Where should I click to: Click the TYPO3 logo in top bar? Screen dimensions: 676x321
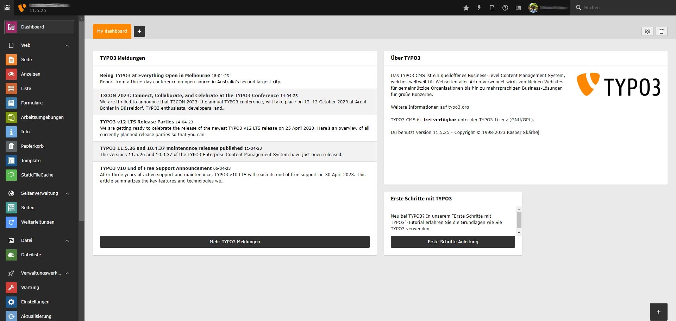22,7
